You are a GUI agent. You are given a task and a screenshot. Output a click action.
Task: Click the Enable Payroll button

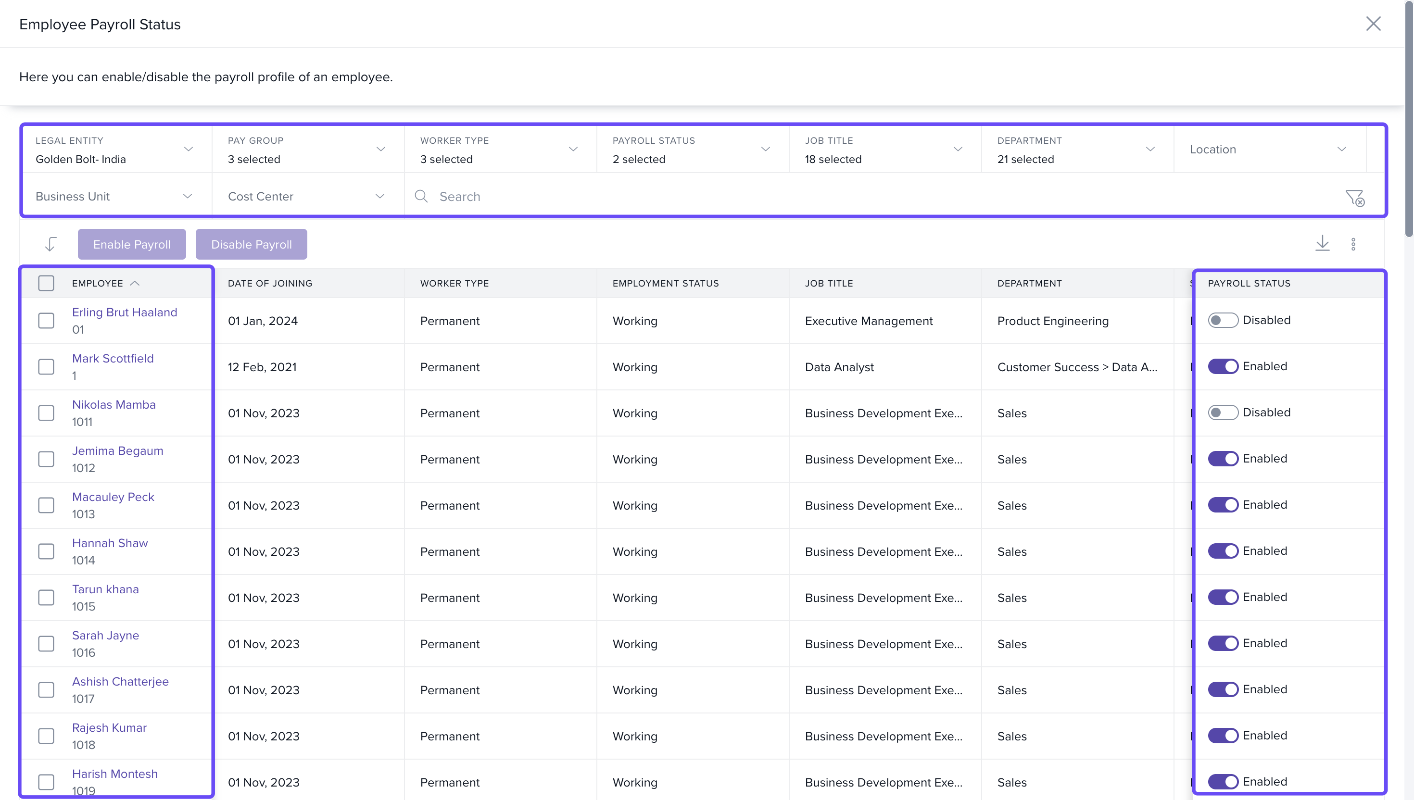point(132,245)
